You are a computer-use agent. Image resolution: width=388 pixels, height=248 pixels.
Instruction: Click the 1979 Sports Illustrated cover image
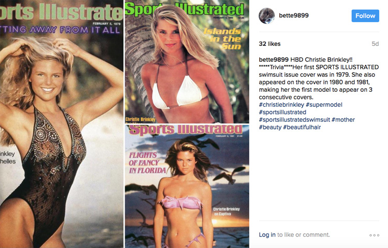tap(62, 124)
